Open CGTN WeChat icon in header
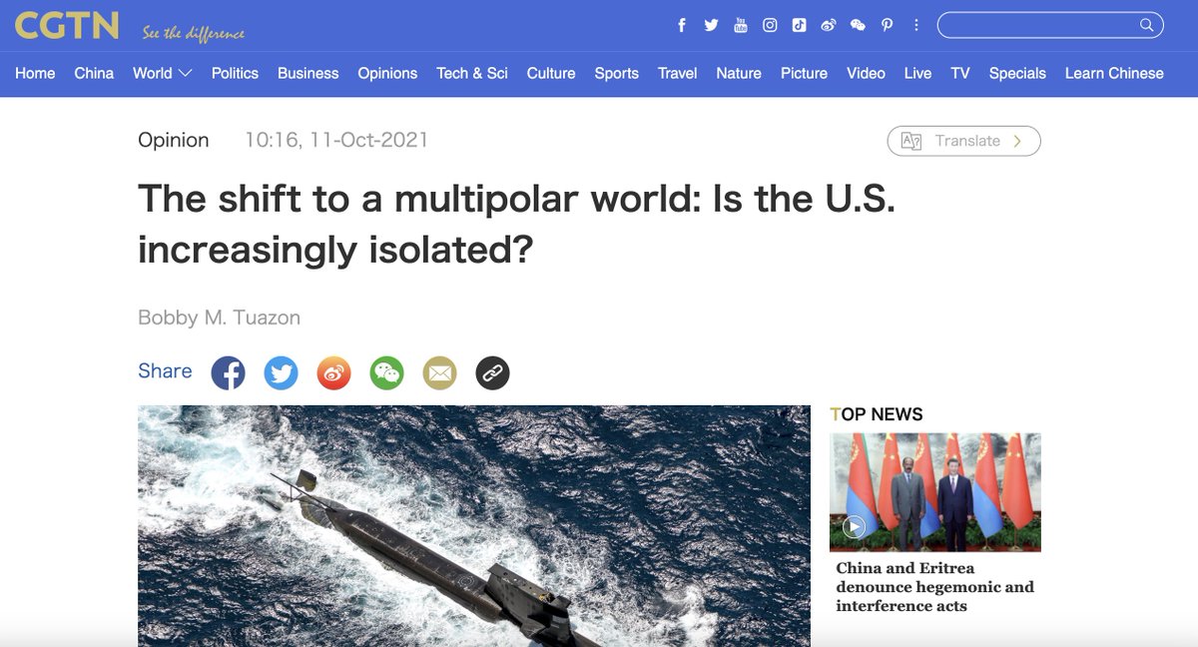This screenshot has width=1198, height=647. pyautogui.click(x=858, y=25)
